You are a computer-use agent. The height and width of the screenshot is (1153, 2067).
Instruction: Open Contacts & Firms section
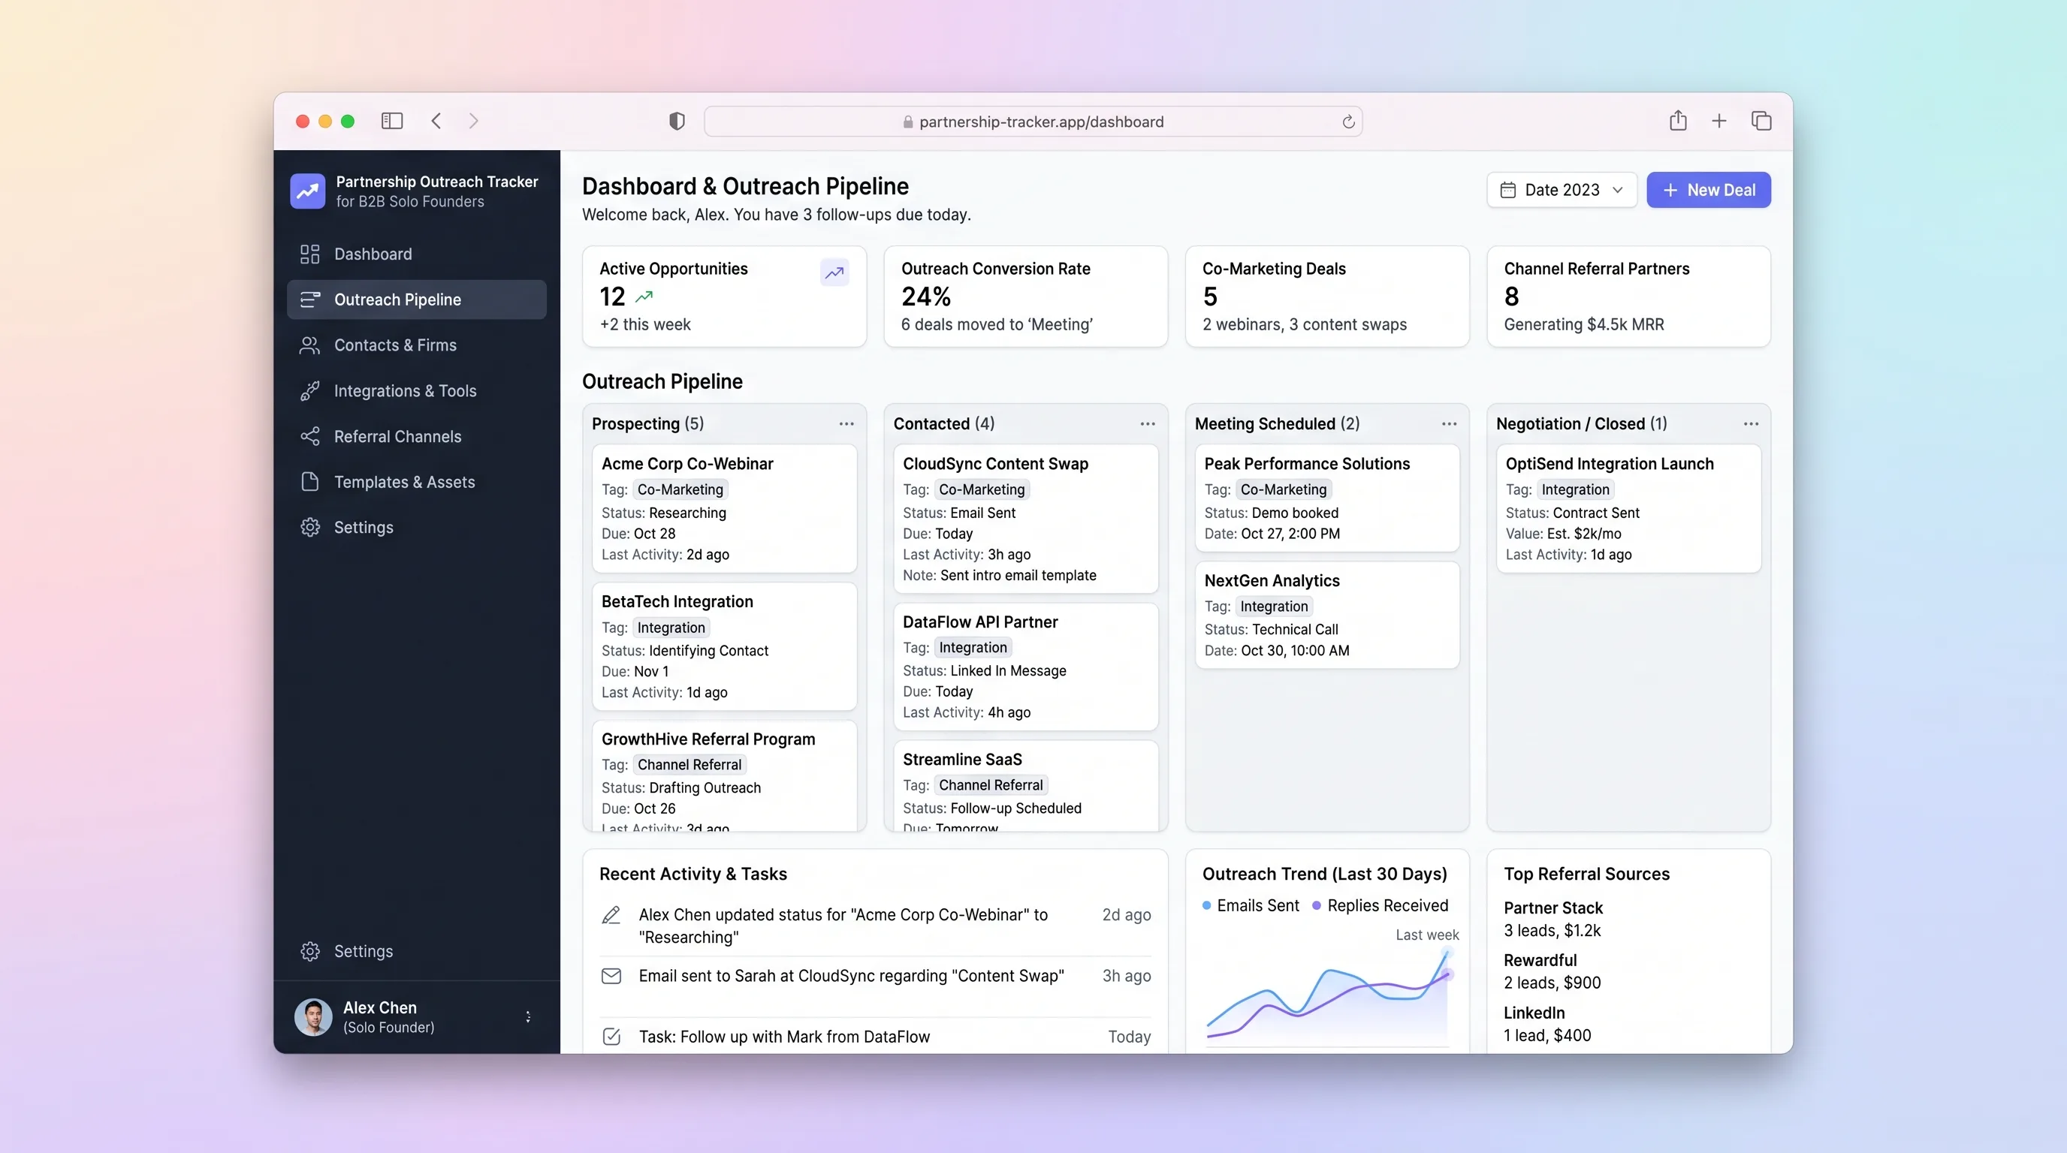[x=416, y=345]
